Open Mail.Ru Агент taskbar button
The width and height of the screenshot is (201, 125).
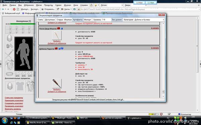pyautogui.click(x=38, y=123)
